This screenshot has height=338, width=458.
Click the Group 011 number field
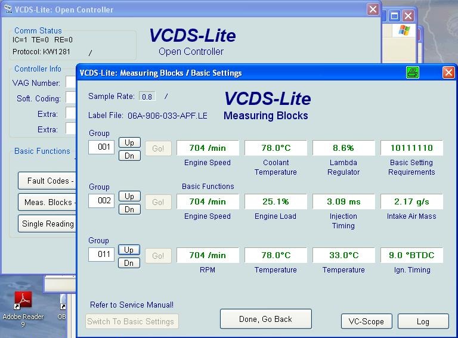coord(101,255)
